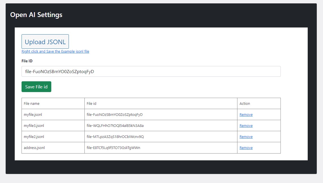Click the Save File id button
The height and width of the screenshot is (183, 323).
point(36,87)
